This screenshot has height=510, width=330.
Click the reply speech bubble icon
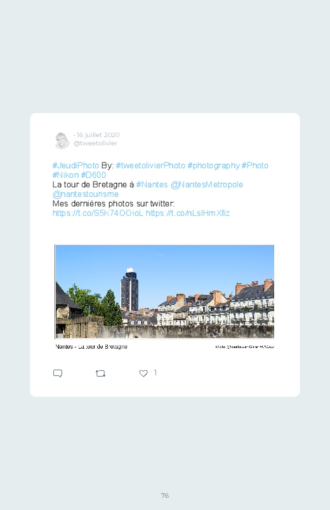point(58,373)
